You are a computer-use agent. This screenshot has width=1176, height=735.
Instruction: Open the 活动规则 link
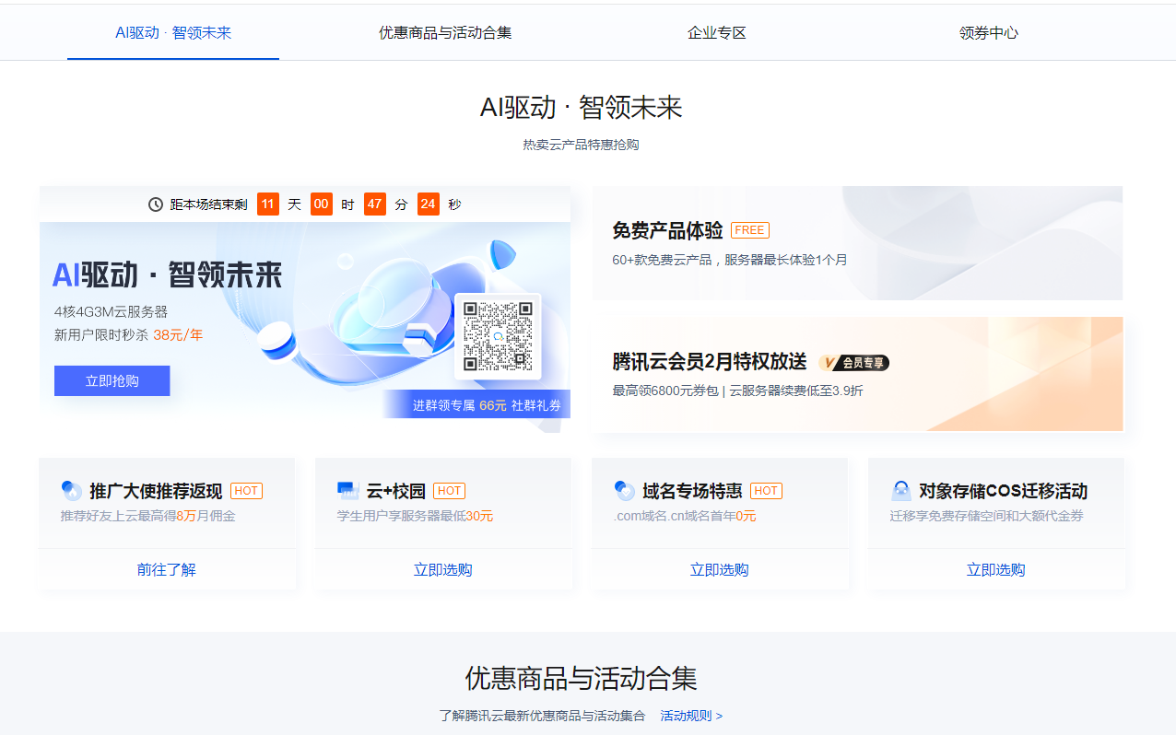[x=691, y=716]
